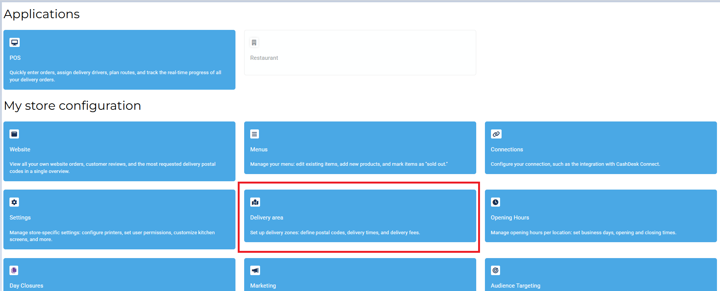Viewport: 720px width, 291px height.
Task: Go to Delivery area via postal codes description
Action: tap(335, 233)
